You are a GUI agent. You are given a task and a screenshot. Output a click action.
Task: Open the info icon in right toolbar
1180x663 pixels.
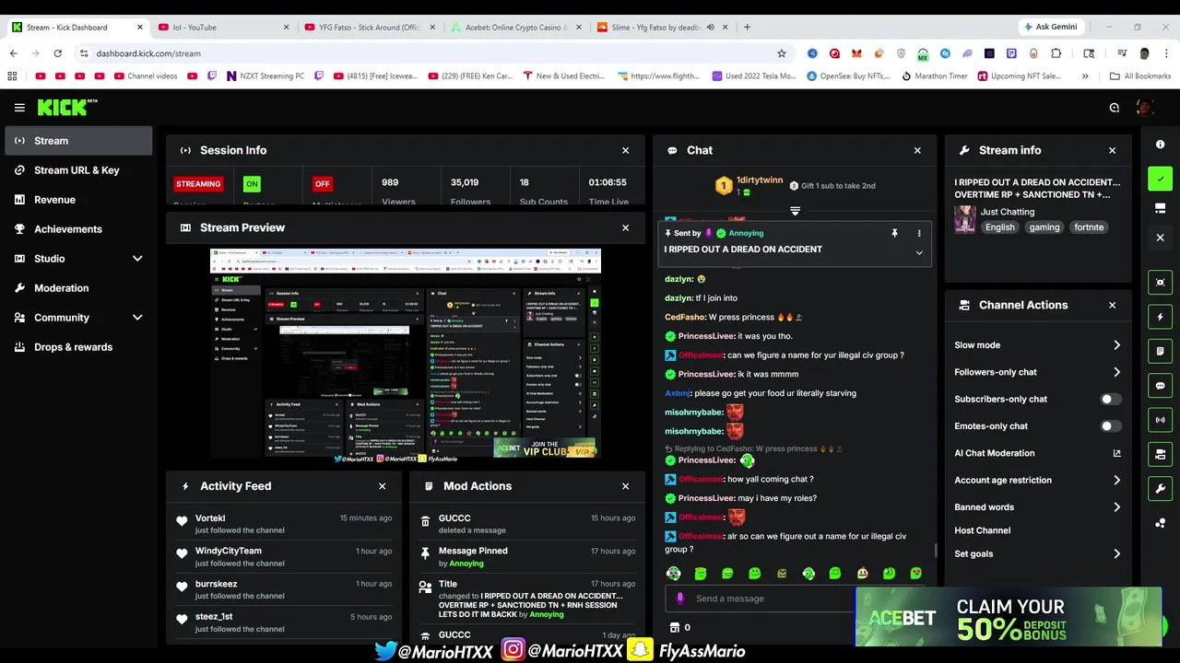point(1160,145)
